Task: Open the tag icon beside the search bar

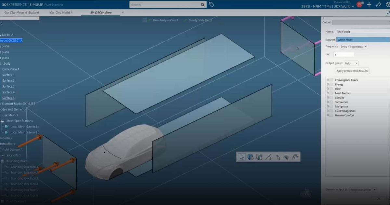Action: (211, 5)
